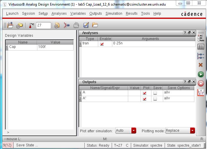Click the load state toolbar icon
Screen dimensions: 207x149
click(10, 25)
